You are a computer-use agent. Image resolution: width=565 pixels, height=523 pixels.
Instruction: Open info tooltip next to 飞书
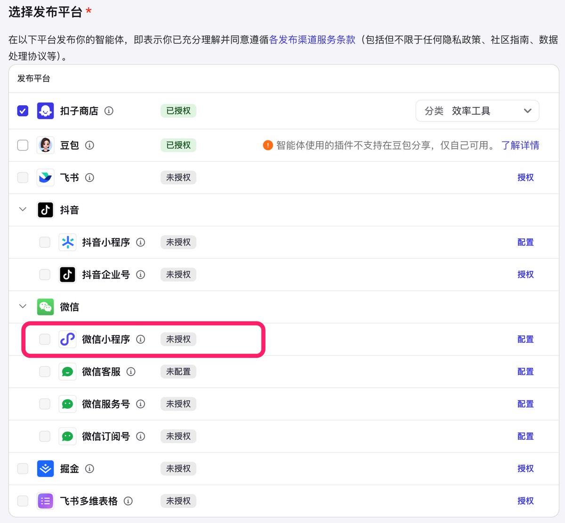(x=89, y=178)
